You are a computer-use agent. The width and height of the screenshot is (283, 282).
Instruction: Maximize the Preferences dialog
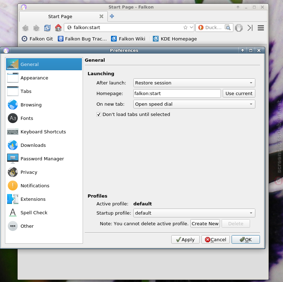tap(251, 50)
